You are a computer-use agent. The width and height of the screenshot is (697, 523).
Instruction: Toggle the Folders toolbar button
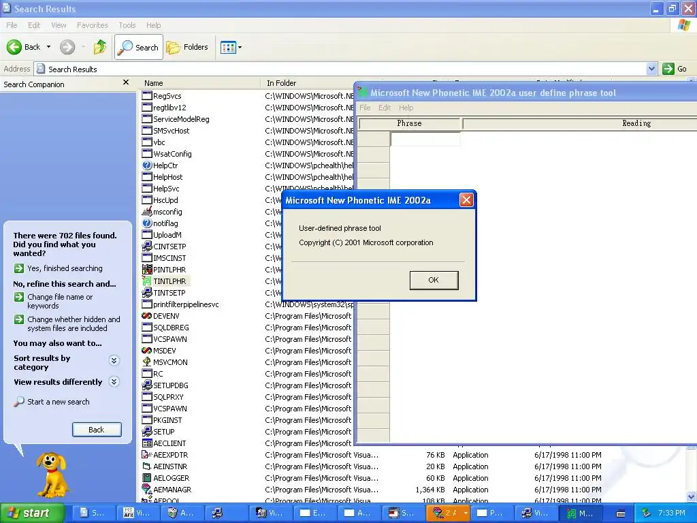tap(187, 47)
